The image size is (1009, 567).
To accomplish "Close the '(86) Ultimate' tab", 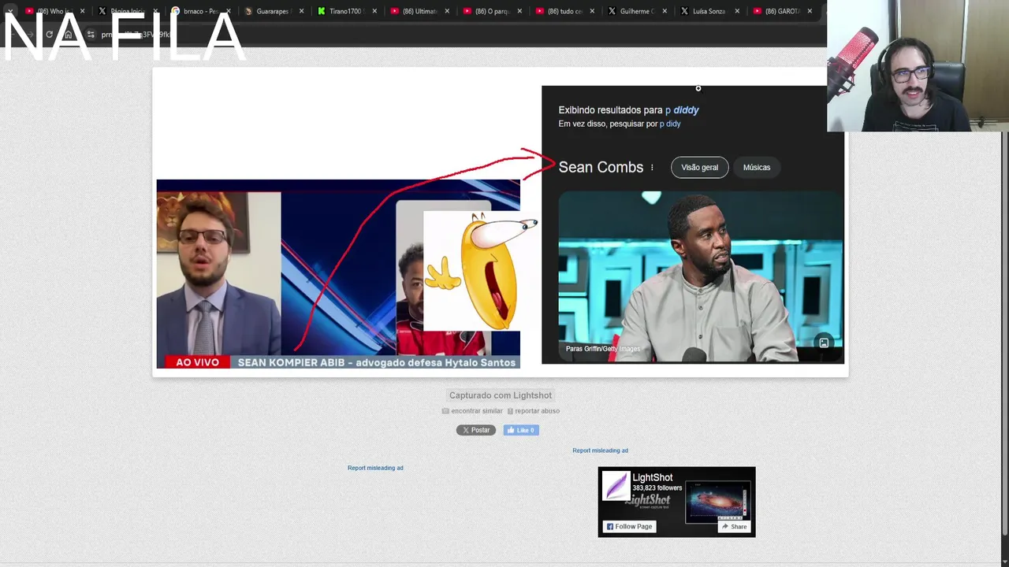I will pyautogui.click(x=446, y=11).
